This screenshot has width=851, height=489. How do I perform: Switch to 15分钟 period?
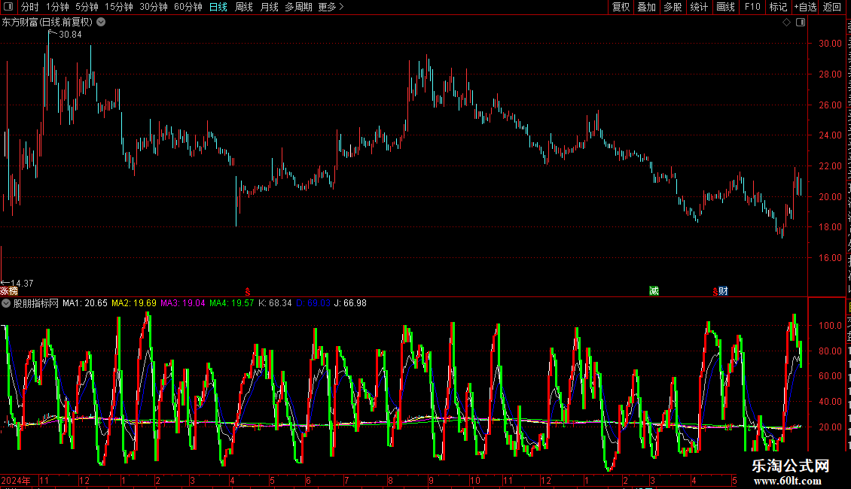119,7
